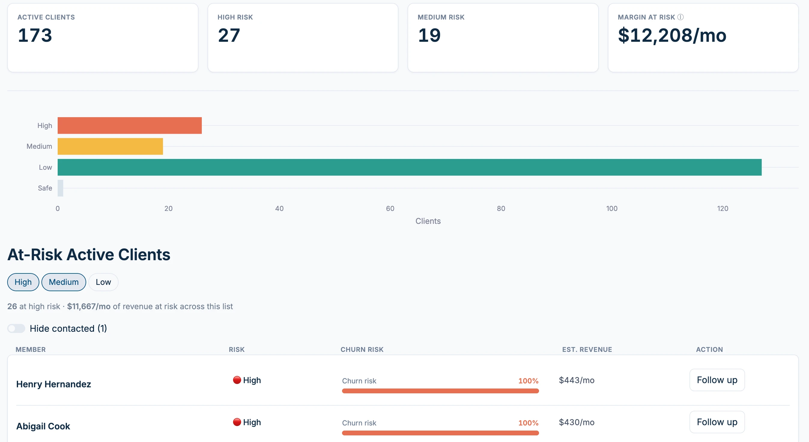Click the Abigail Cook member name
This screenshot has width=809, height=442.
coord(43,426)
